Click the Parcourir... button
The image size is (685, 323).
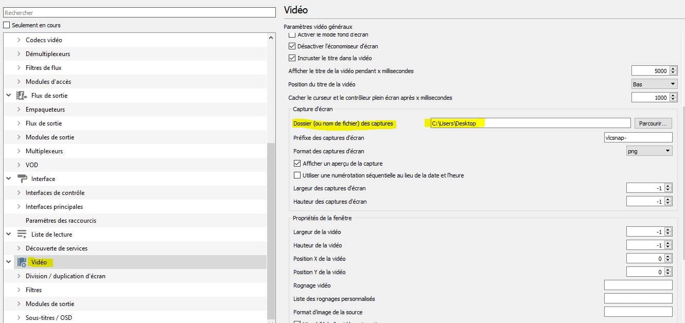653,123
